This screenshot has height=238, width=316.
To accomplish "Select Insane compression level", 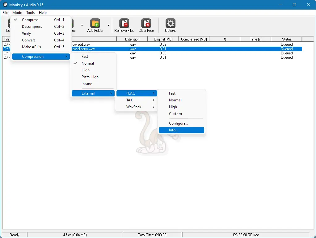I will point(93,84).
